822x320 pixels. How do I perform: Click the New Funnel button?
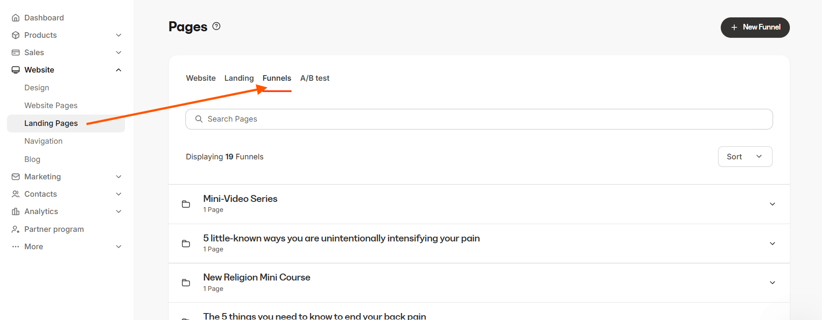(x=755, y=27)
